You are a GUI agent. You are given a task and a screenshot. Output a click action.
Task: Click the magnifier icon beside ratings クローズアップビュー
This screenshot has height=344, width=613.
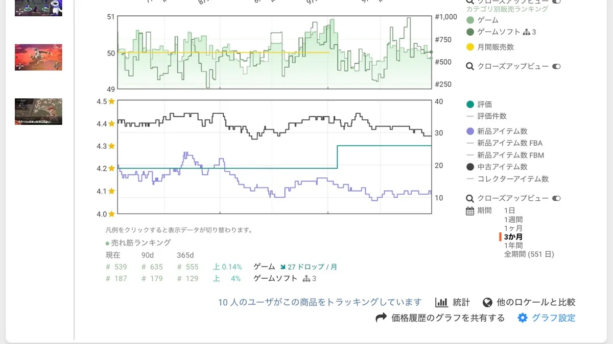pos(470,198)
